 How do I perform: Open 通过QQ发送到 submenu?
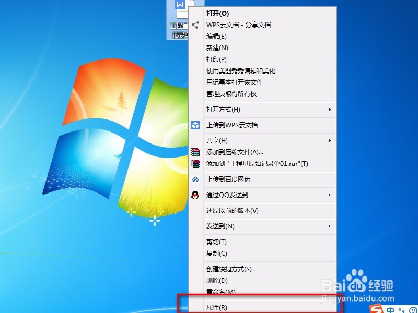262,195
